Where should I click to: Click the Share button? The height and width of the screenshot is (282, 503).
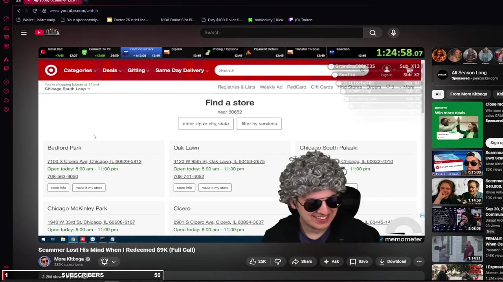tap(302, 261)
